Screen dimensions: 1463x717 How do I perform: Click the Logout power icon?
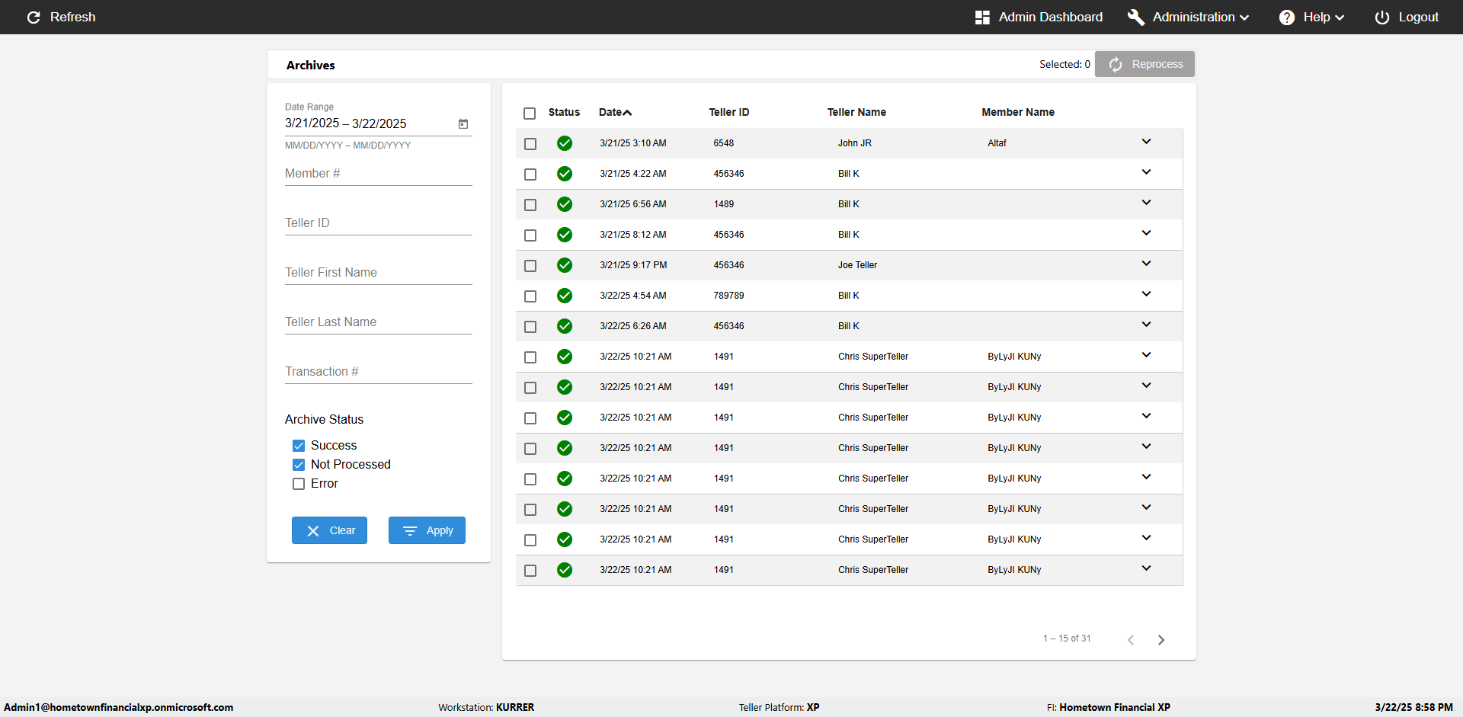click(x=1381, y=17)
